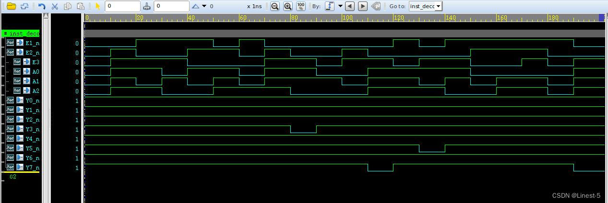This screenshot has height=203, width=608.
Task: Click the blue end marker on ruler
Action: (x=602, y=18)
